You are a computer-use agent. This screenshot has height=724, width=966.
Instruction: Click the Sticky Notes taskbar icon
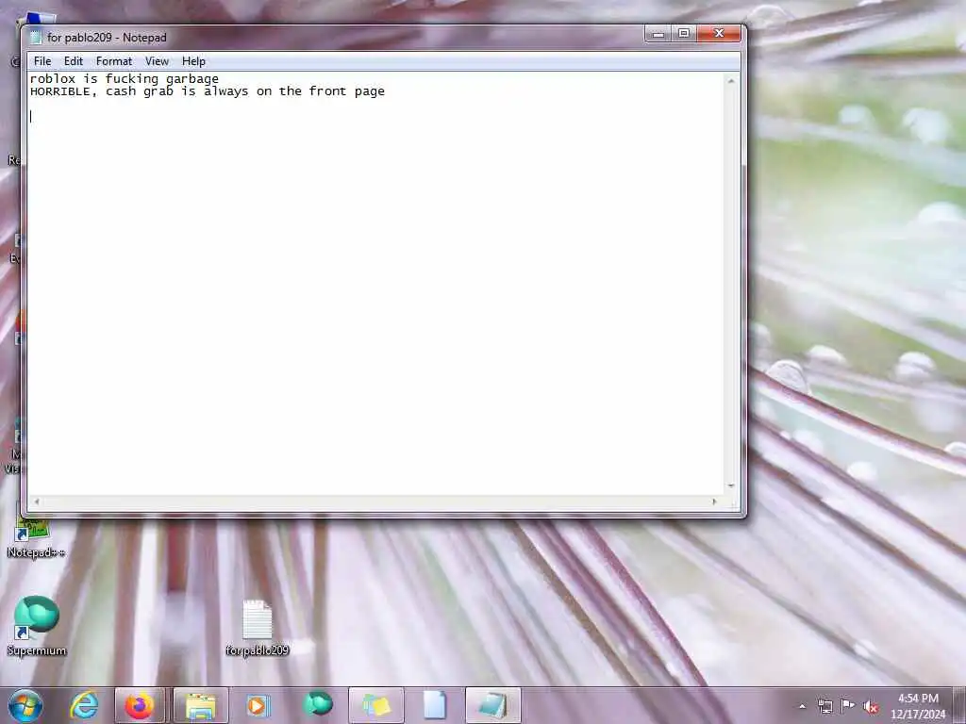pos(376,705)
